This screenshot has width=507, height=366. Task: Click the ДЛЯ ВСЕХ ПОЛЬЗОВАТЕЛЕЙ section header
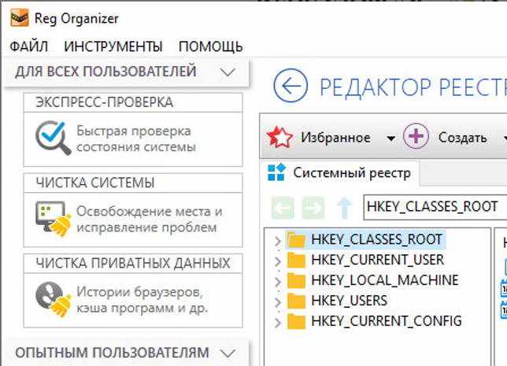[x=127, y=72]
